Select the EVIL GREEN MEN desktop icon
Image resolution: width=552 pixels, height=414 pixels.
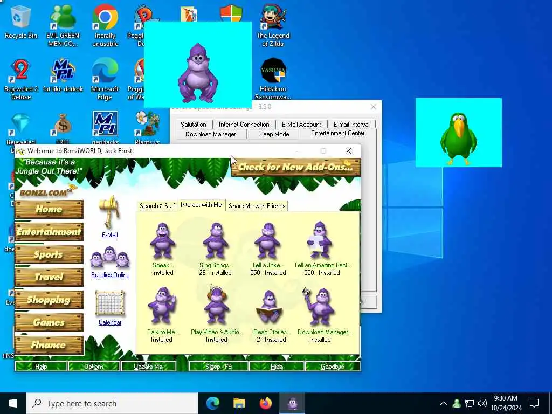[63, 26]
